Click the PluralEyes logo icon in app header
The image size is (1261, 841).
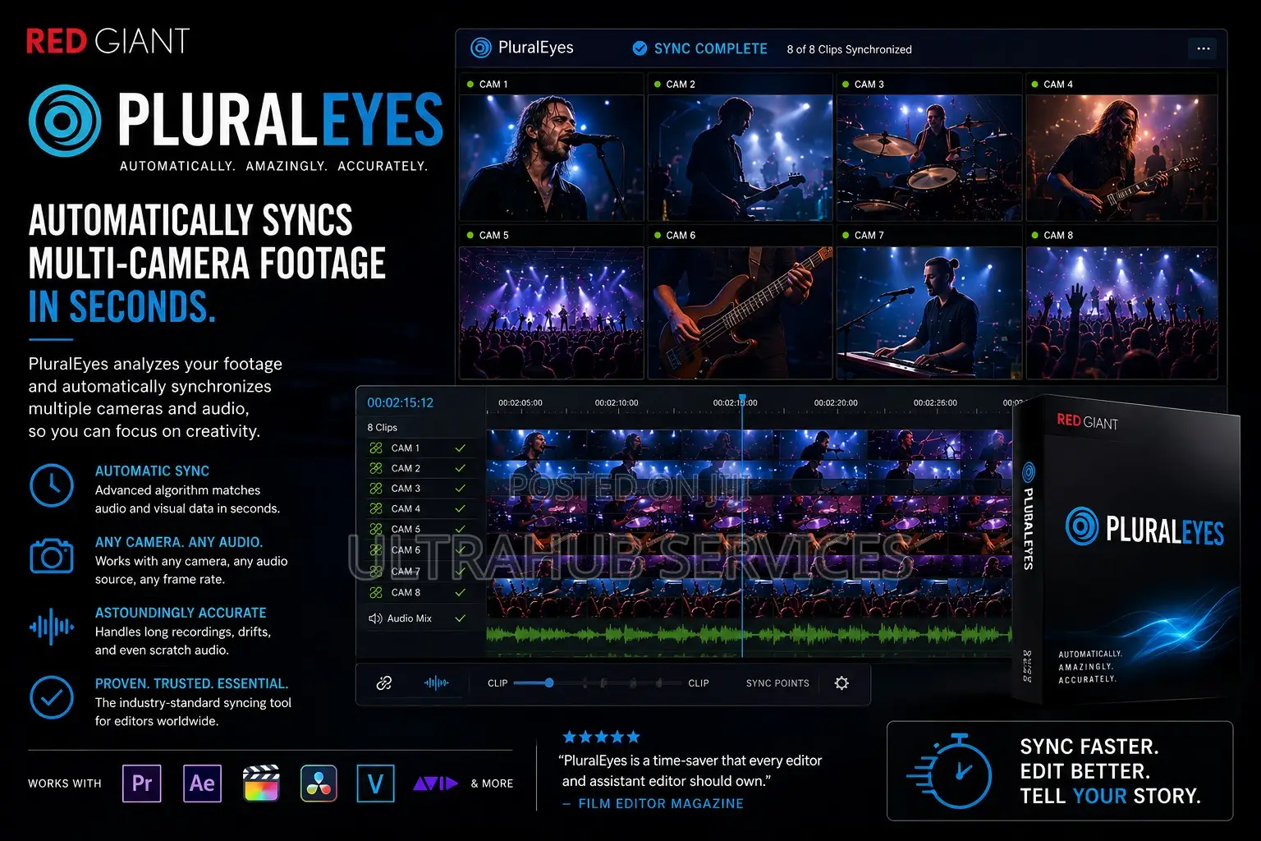coord(480,48)
